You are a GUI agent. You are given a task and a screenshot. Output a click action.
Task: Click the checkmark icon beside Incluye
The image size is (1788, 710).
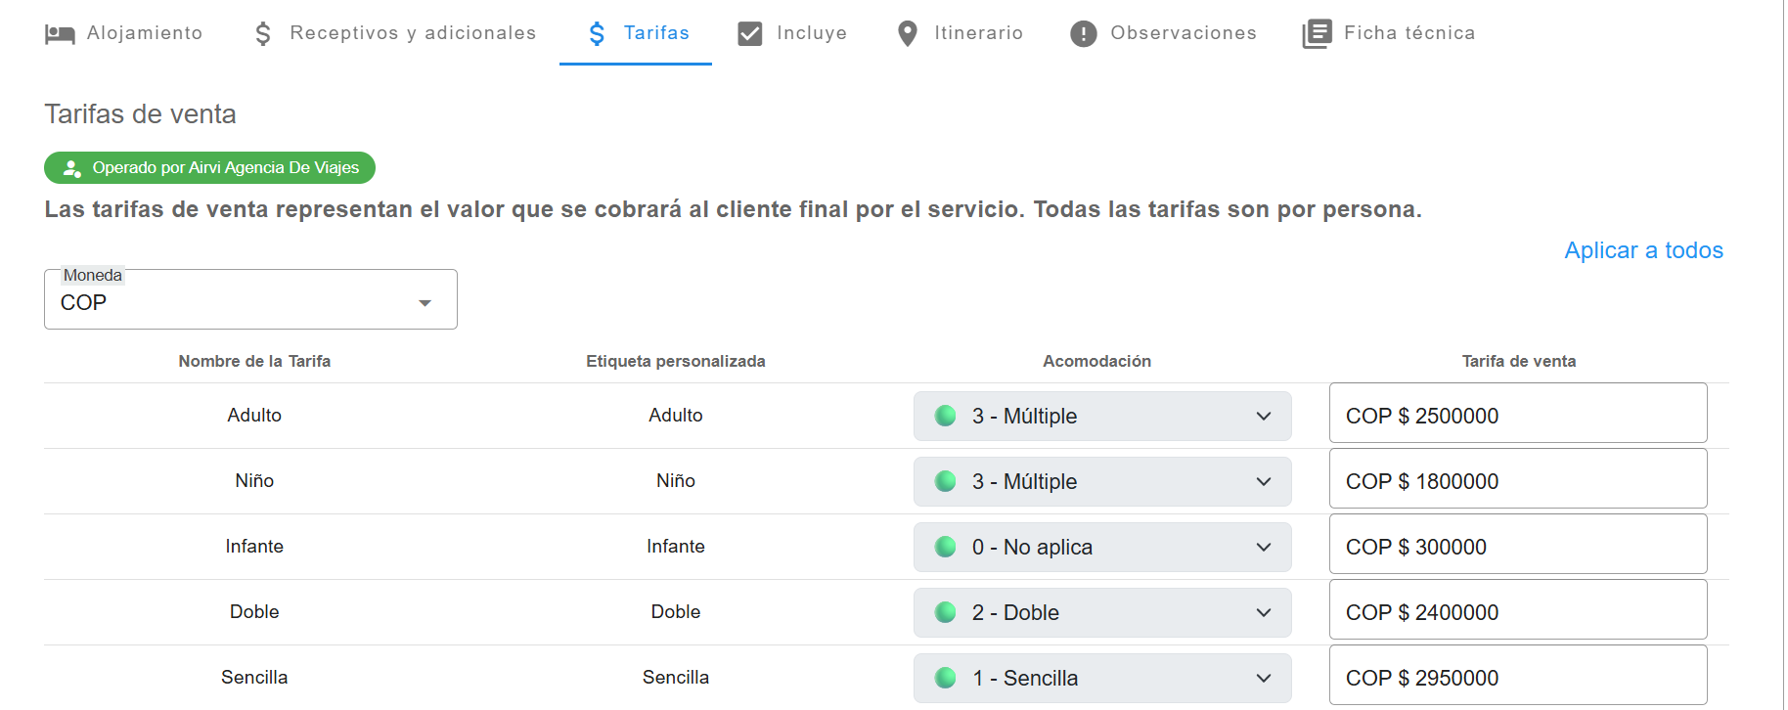tap(750, 34)
